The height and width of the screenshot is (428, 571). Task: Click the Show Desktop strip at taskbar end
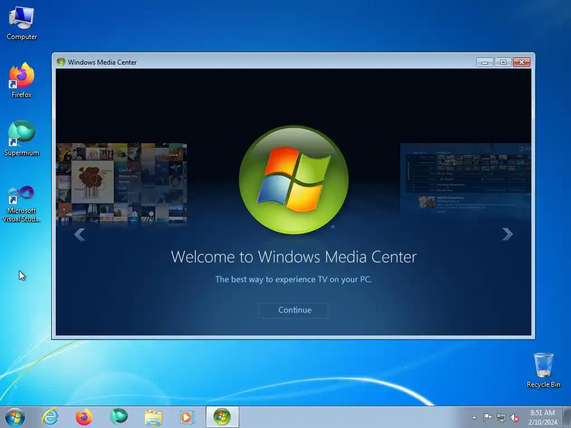click(567, 417)
